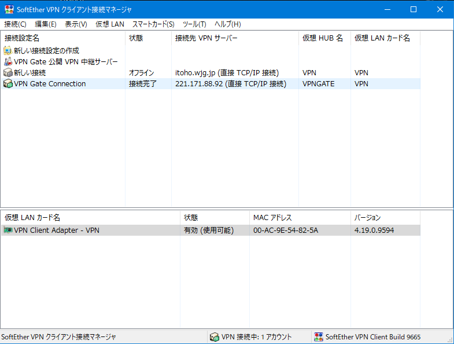Click the MAC アドレス column header
454x344 pixels.
pyautogui.click(x=272, y=218)
